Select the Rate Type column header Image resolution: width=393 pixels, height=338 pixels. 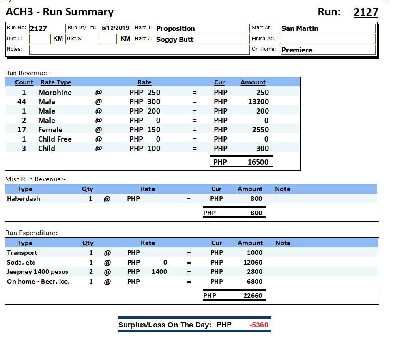56,82
